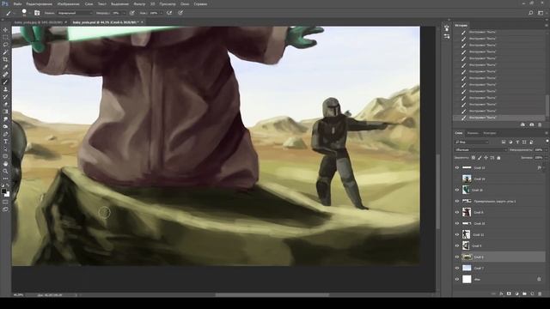The height and width of the screenshot is (309, 550).
Task: Open layer filter type dropdown
Action: click(x=472, y=142)
